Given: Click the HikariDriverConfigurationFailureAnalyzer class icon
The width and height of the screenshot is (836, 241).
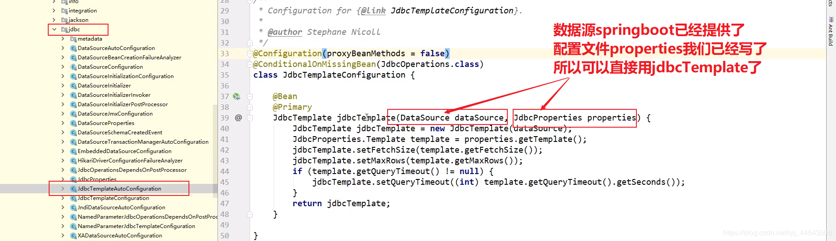Looking at the screenshot, I should [73, 161].
